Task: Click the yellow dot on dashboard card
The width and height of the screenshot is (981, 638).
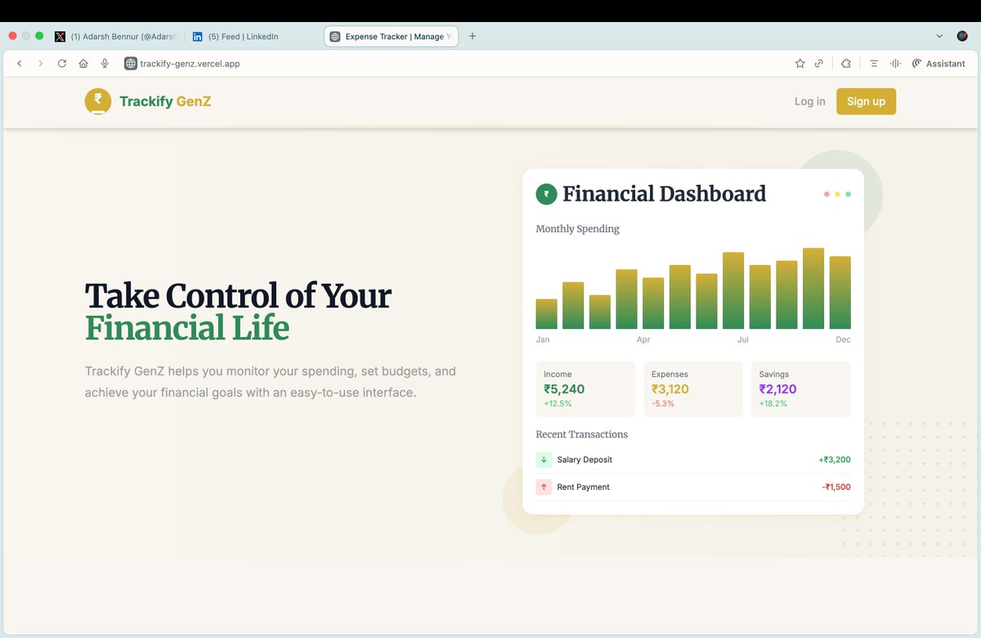Action: (837, 195)
